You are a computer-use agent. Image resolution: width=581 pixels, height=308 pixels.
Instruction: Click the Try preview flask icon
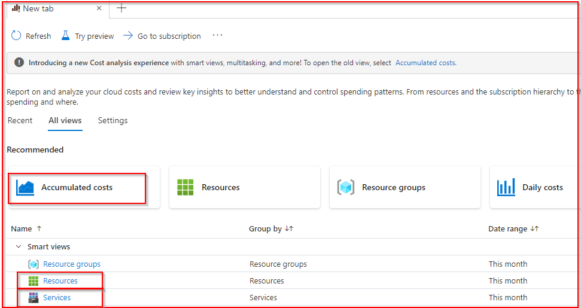click(x=66, y=36)
